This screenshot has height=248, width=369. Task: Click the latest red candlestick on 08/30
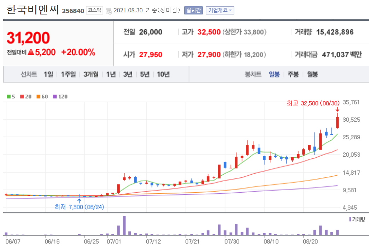338,122
